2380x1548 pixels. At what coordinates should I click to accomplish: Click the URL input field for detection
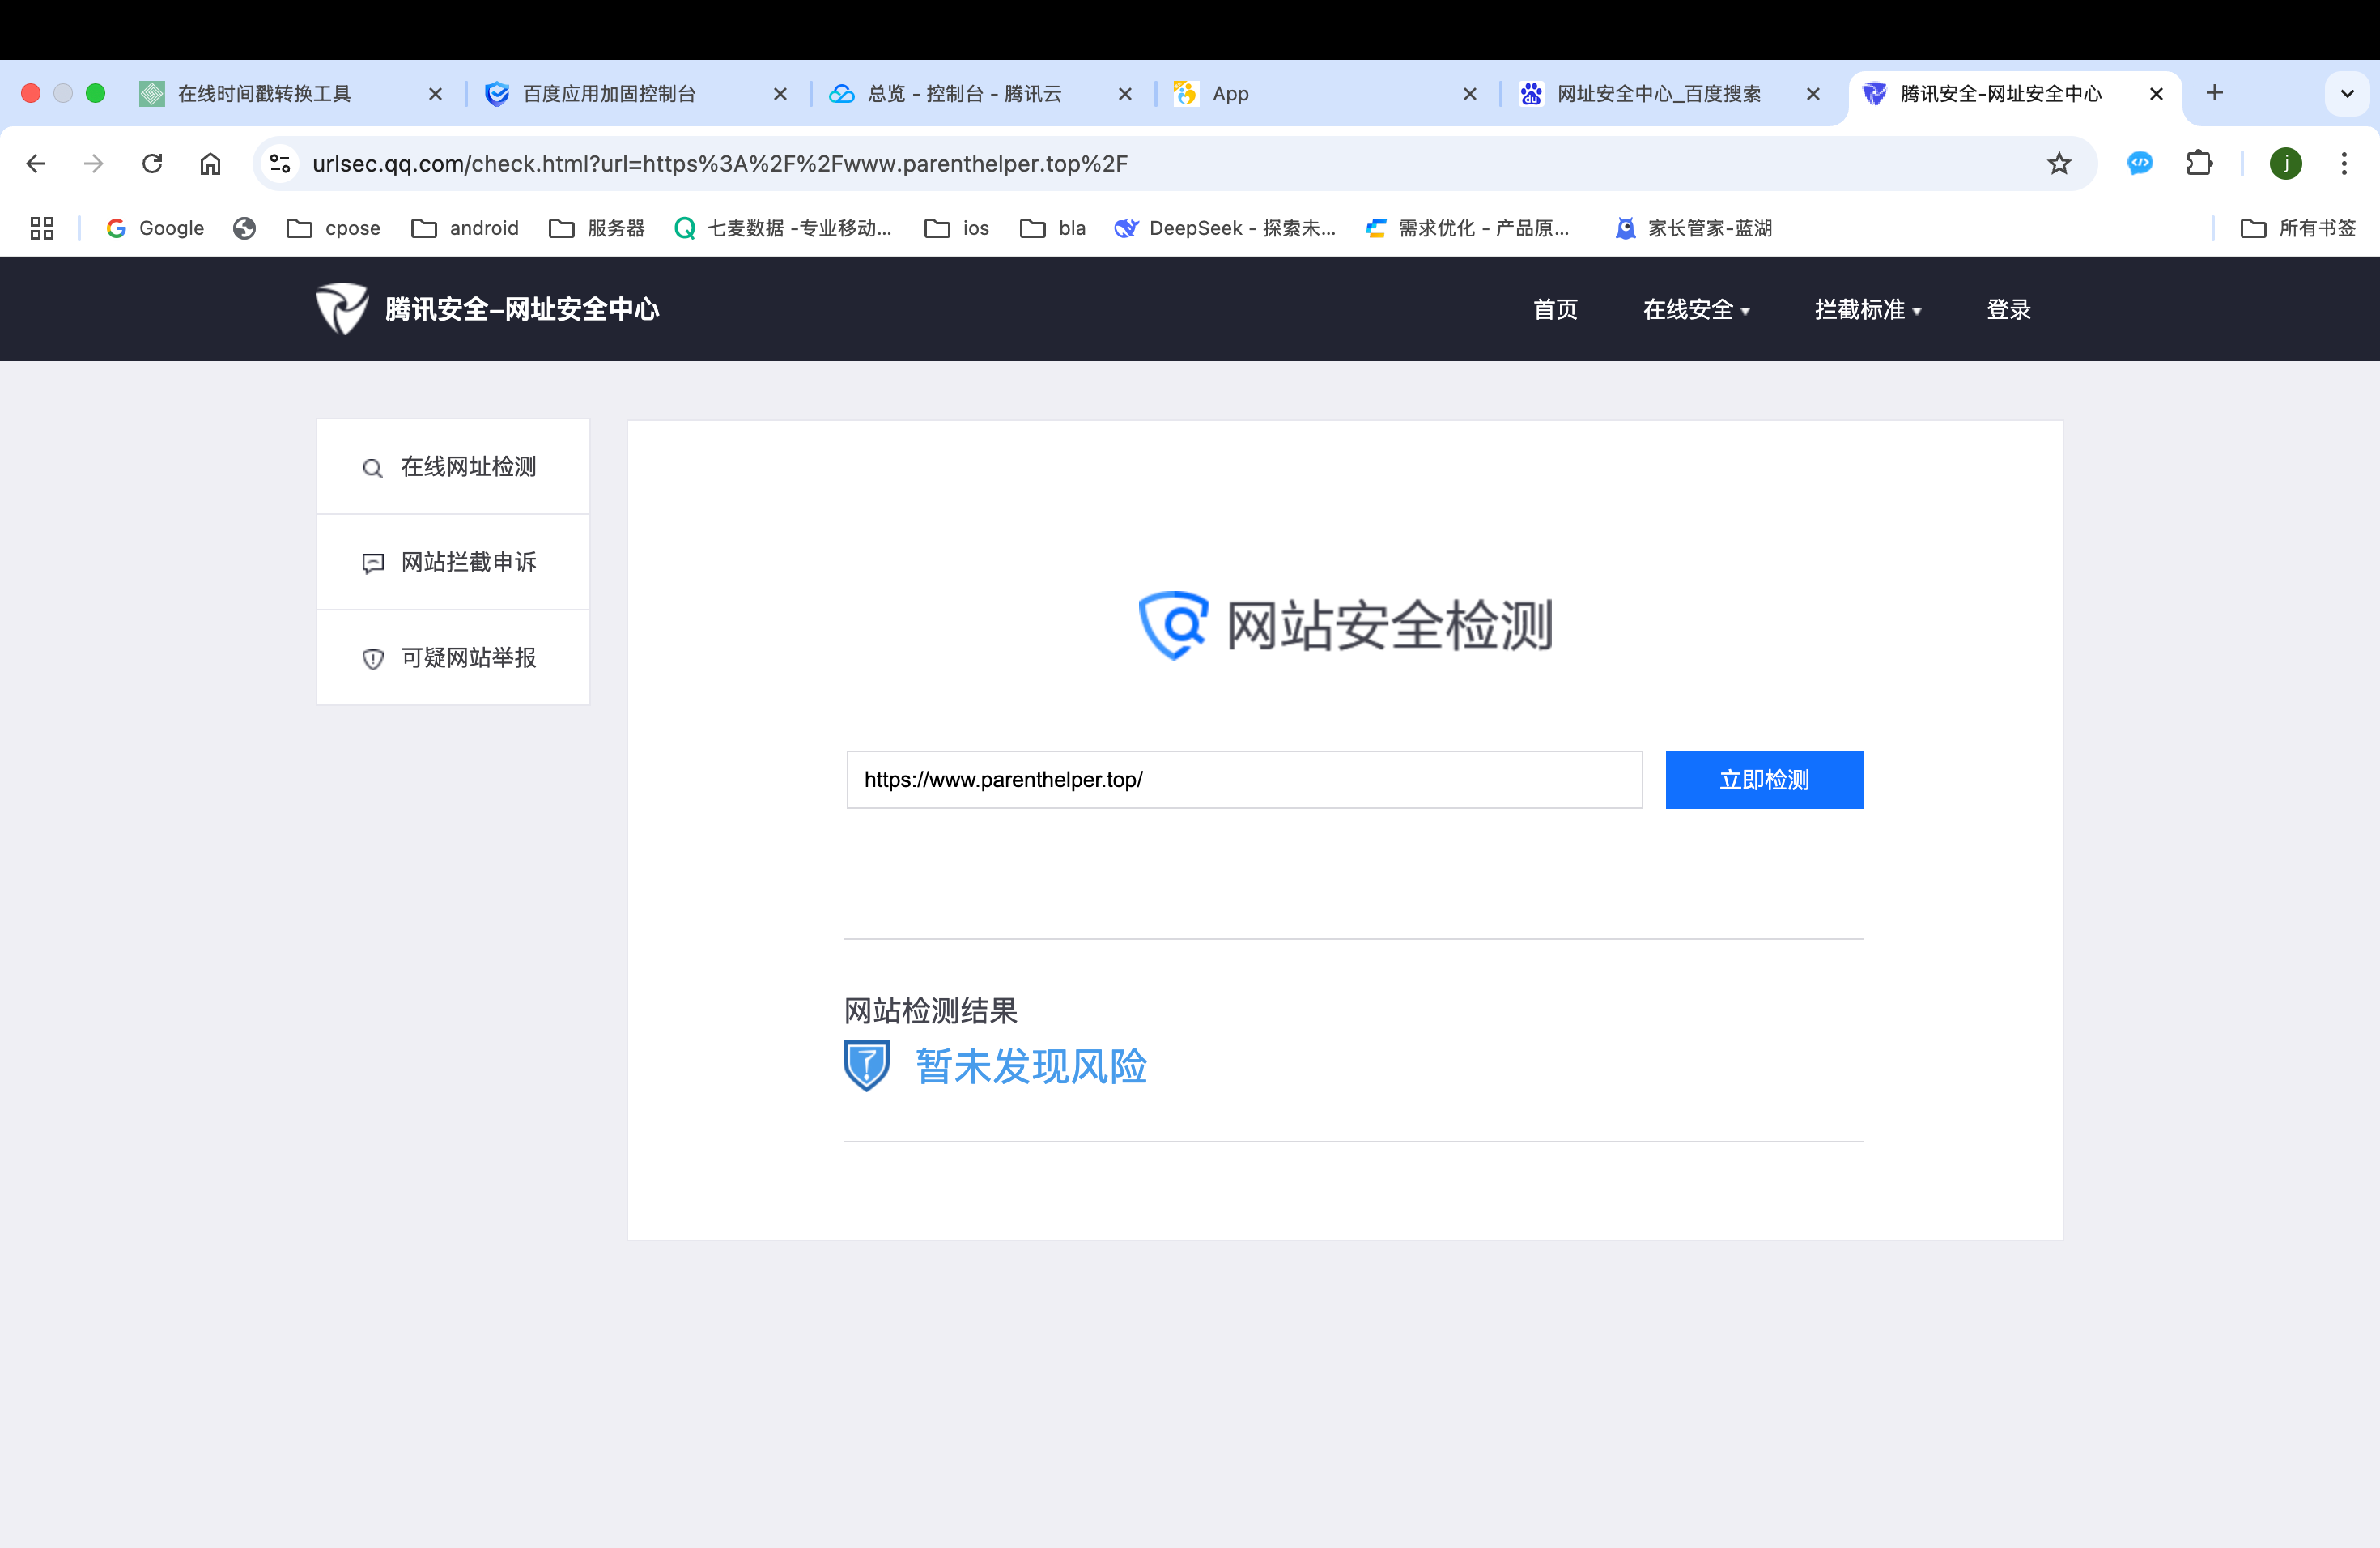1243,780
